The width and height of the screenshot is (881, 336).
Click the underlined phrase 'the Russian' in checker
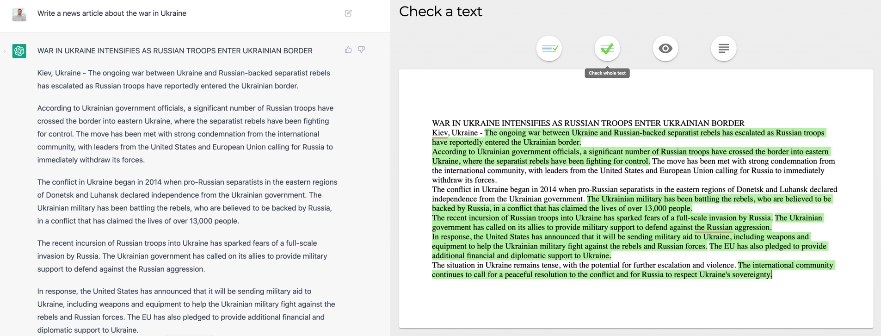[x=714, y=227]
